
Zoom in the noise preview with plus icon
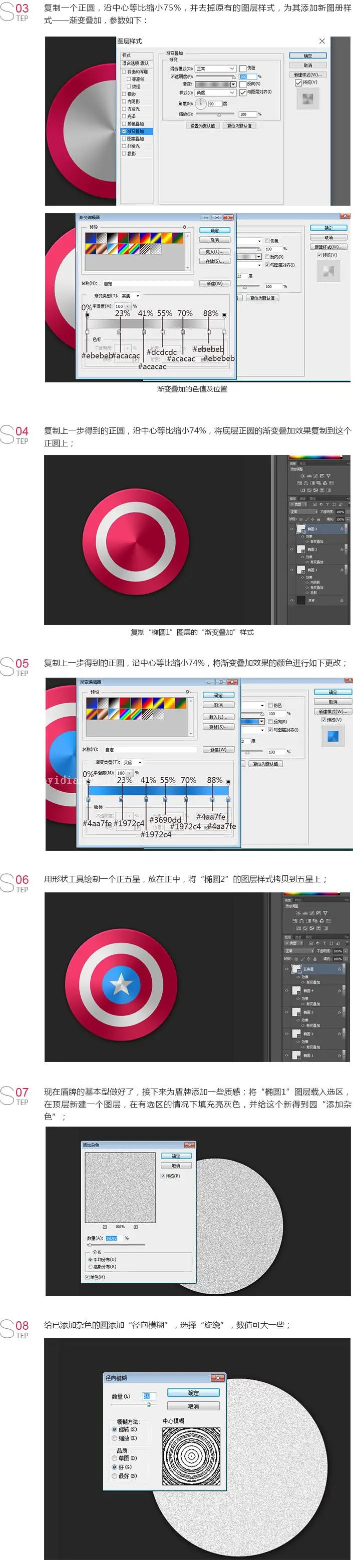(136, 1226)
